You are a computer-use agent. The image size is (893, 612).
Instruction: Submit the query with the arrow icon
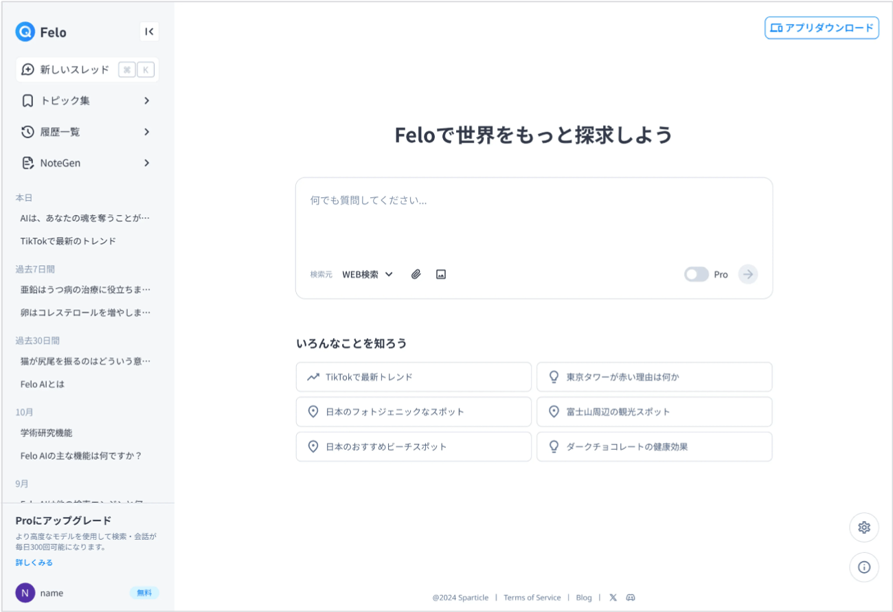[747, 274]
